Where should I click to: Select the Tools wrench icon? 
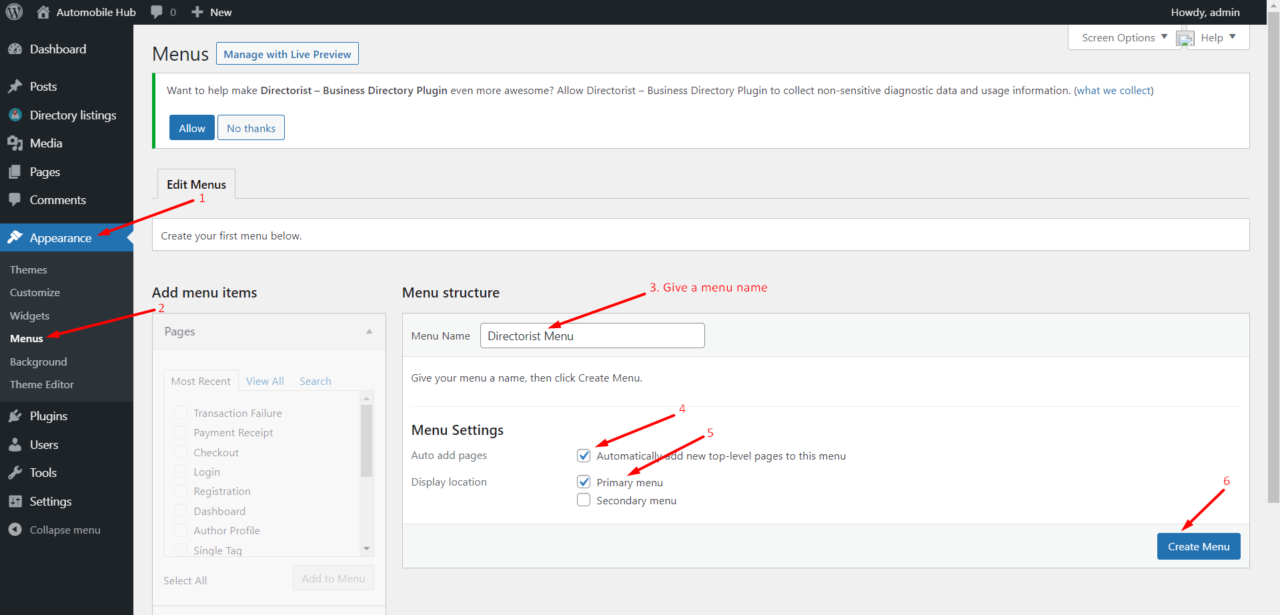pos(15,472)
